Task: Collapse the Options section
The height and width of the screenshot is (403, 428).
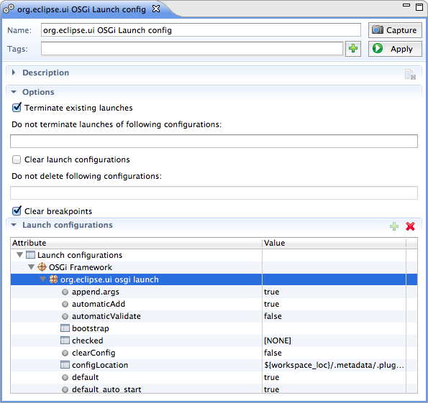Action: coord(14,92)
